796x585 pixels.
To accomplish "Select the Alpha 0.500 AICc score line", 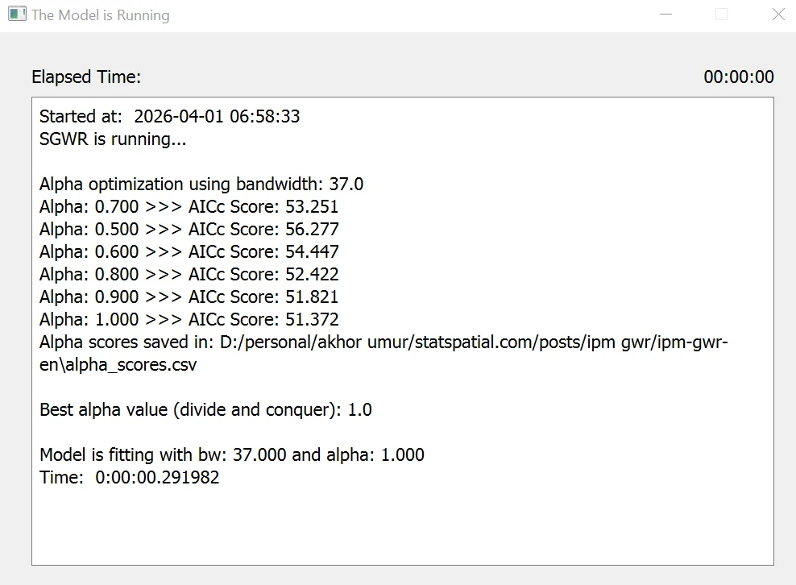I will tap(189, 230).
